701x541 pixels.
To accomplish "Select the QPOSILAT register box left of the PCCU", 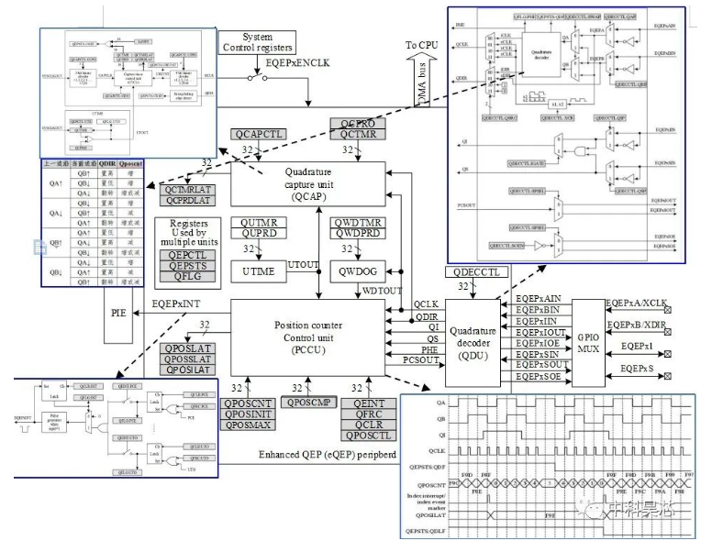I will (x=188, y=370).
